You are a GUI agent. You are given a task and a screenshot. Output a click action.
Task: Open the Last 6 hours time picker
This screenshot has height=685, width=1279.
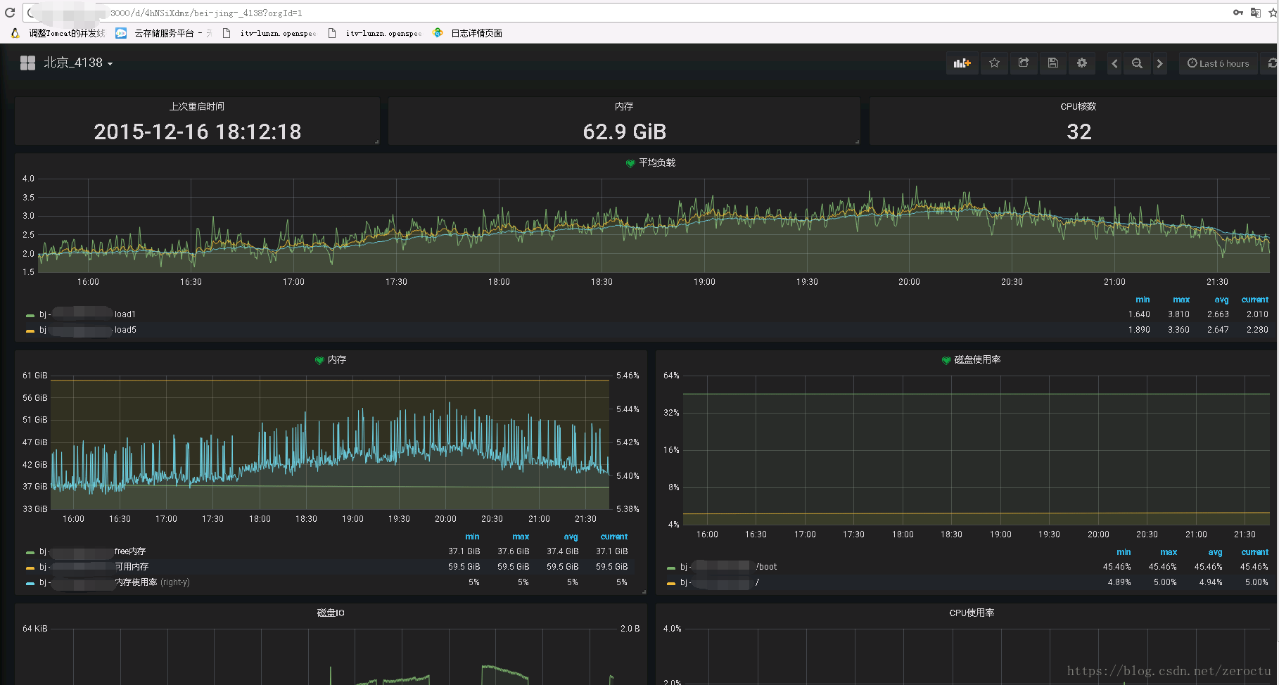point(1218,63)
